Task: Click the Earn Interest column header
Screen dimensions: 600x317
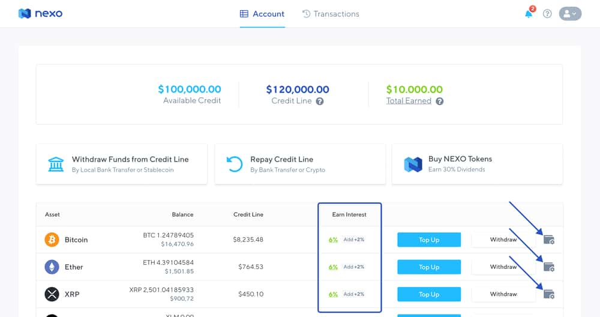Action: pos(349,214)
